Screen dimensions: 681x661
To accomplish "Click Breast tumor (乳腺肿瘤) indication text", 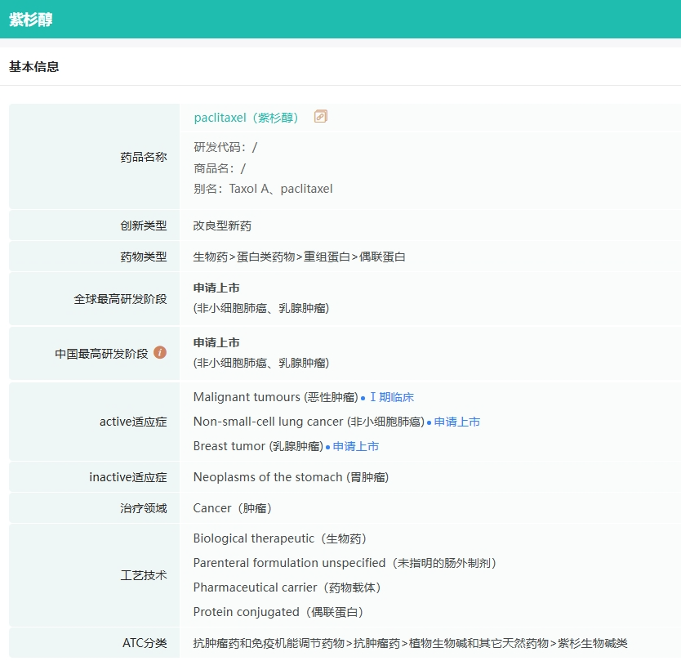I will (258, 447).
